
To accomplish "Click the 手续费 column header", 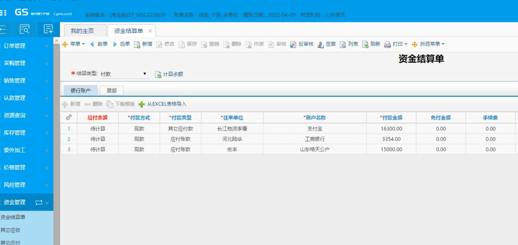I will pyautogui.click(x=491, y=118).
